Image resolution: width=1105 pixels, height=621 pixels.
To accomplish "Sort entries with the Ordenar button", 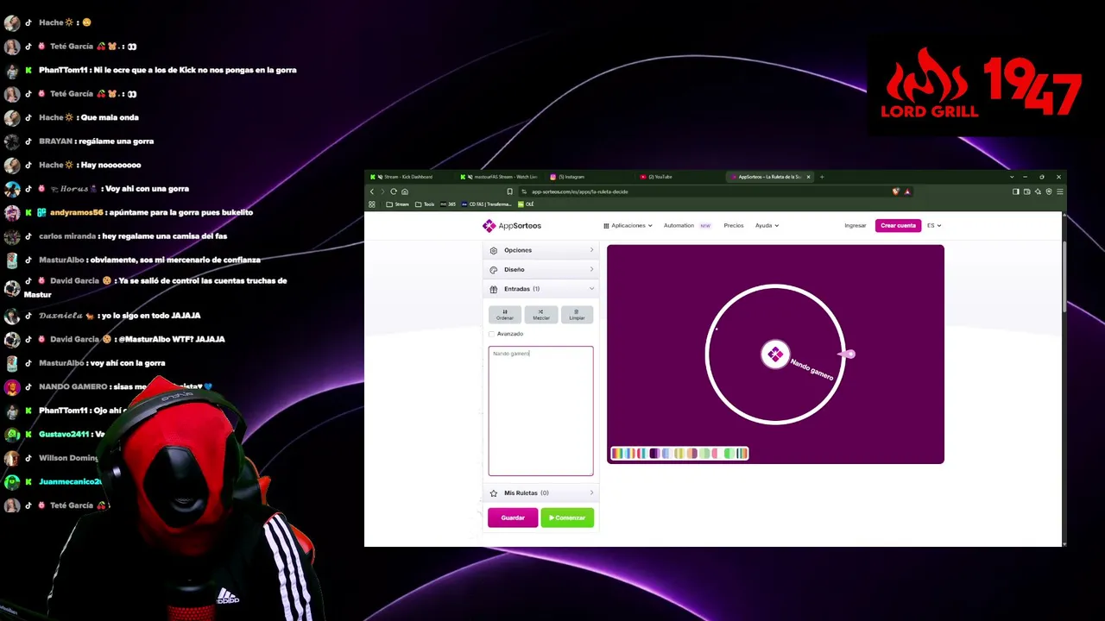I will click(x=505, y=315).
